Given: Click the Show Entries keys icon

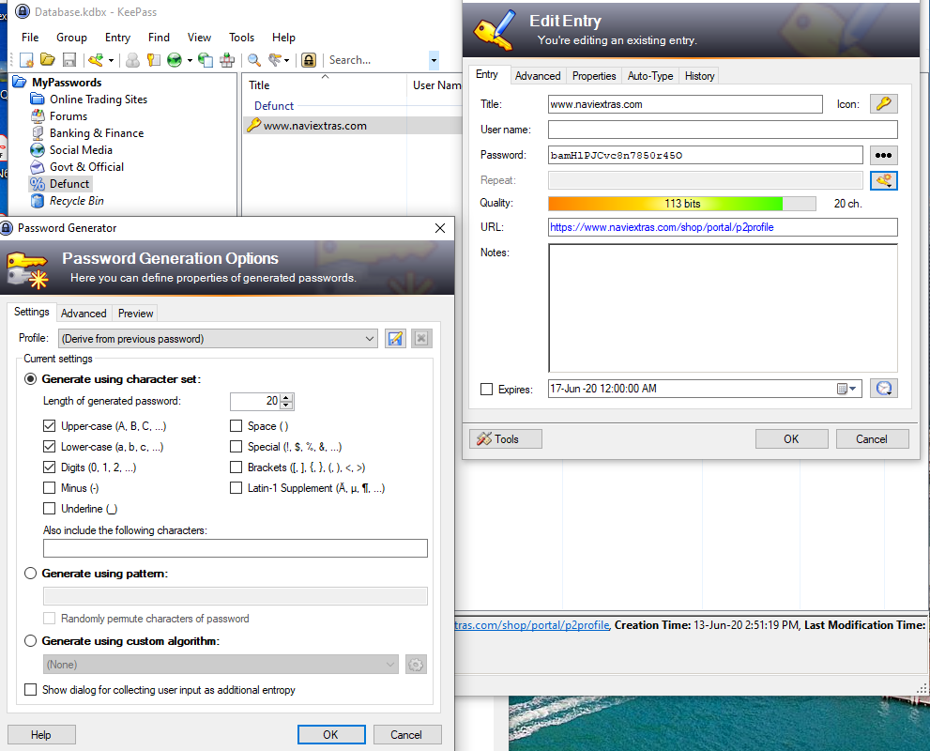Looking at the screenshot, I should (x=275, y=60).
